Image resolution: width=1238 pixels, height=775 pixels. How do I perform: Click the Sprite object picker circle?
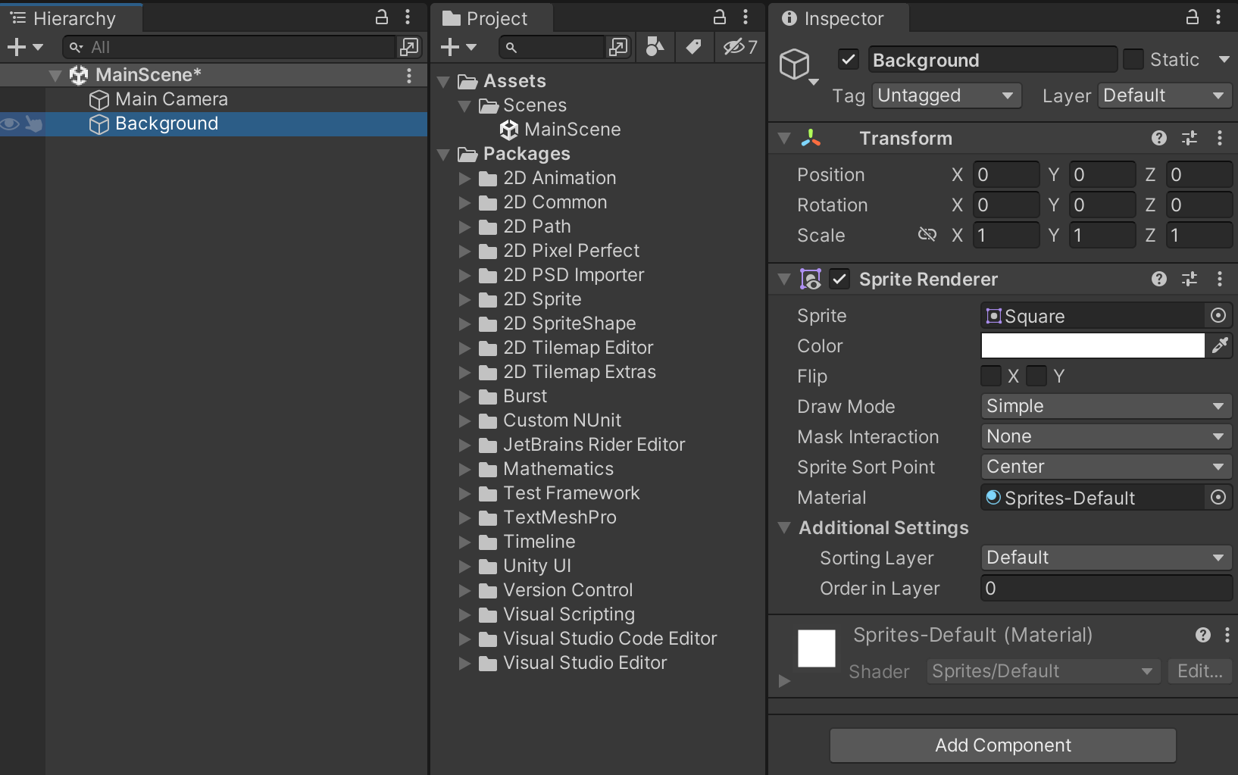[1218, 315]
